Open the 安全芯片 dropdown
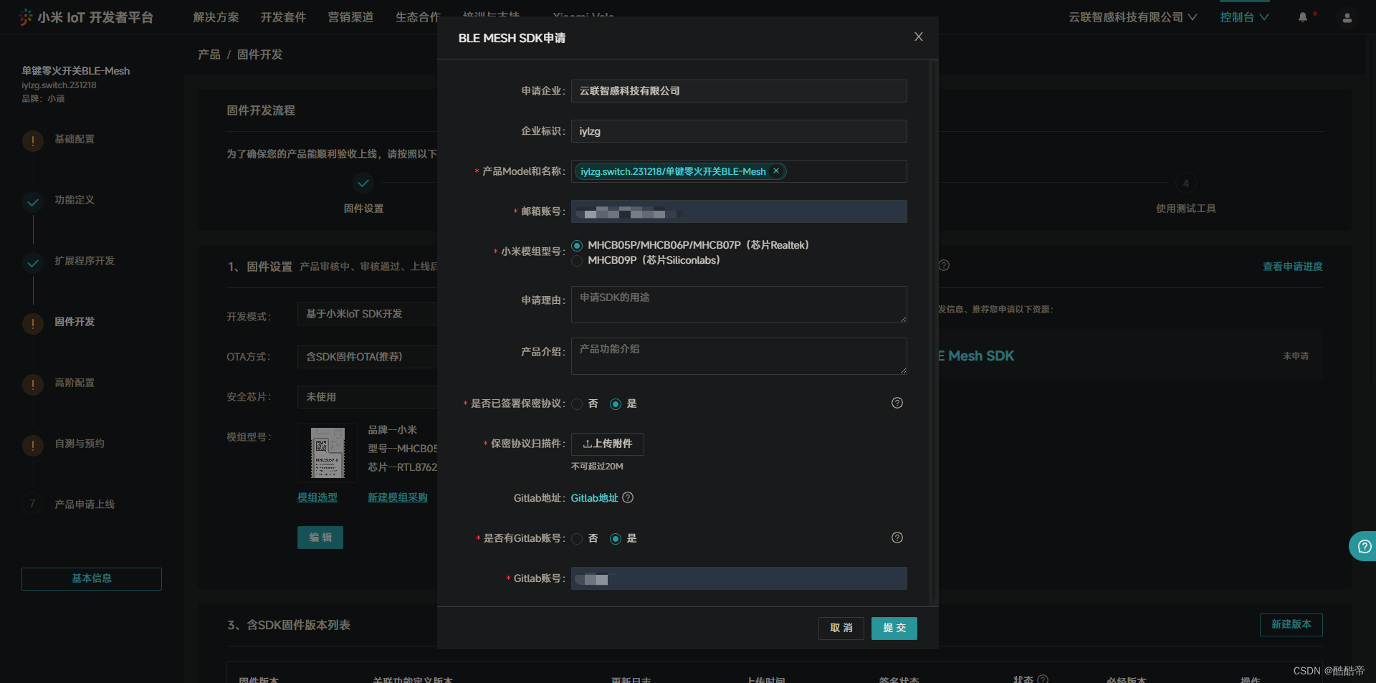Viewport: 1376px width, 683px height. pos(367,397)
